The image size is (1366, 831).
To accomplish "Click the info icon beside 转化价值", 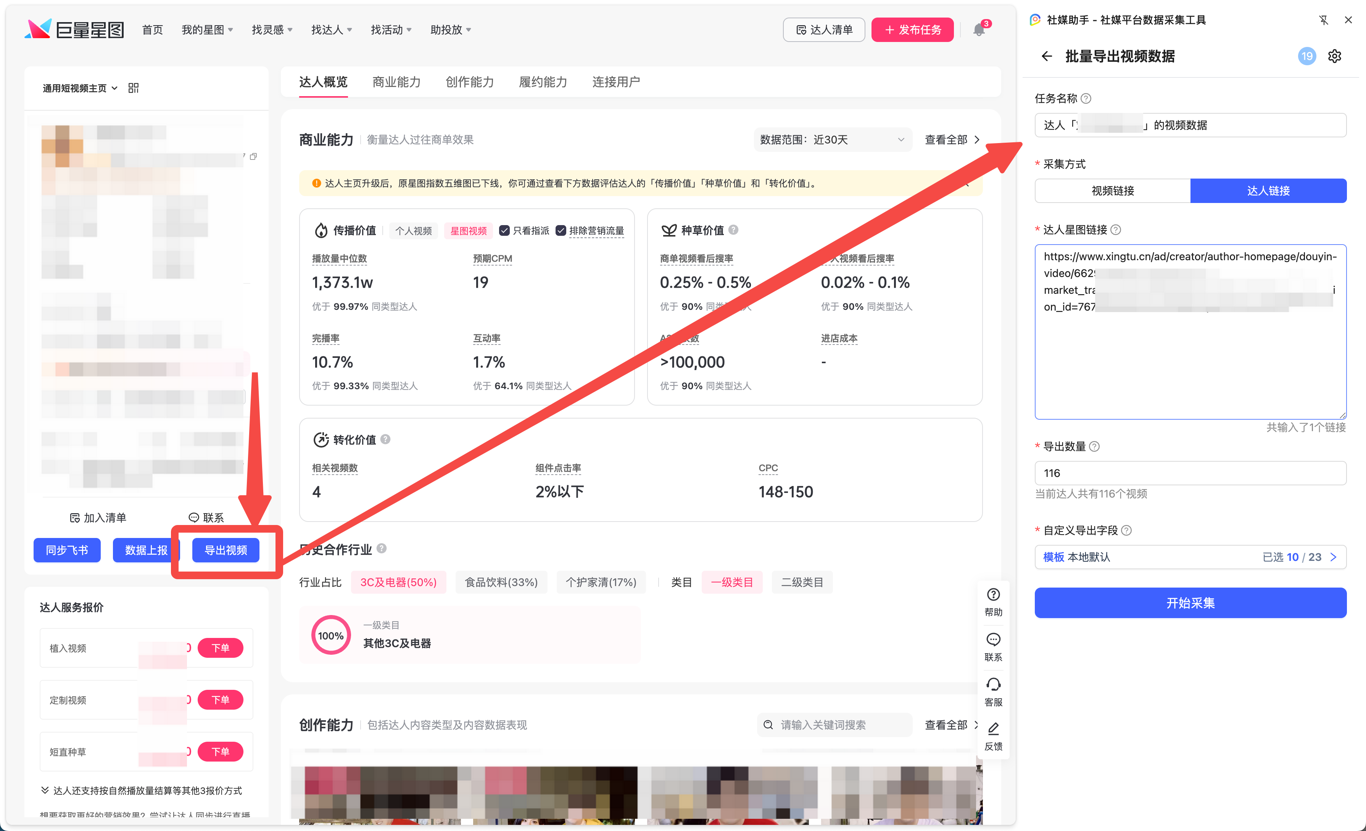I will tap(385, 439).
